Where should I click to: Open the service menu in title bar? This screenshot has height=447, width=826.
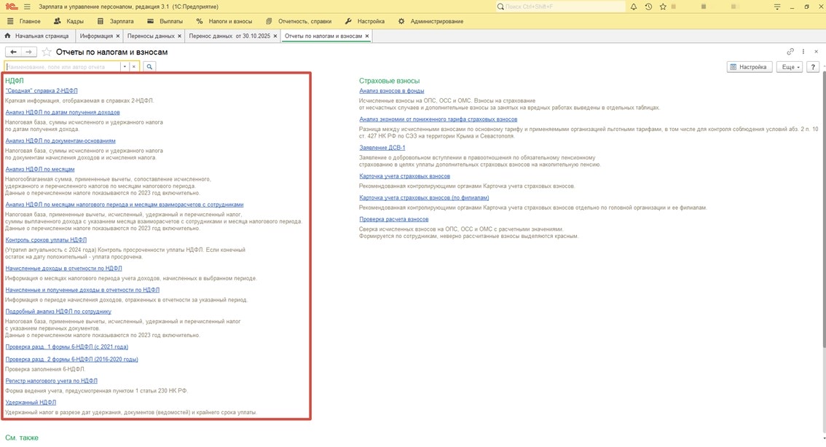(x=777, y=7)
